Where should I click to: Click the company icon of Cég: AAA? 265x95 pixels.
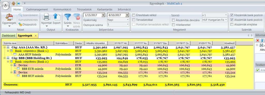click(x=8, y=47)
